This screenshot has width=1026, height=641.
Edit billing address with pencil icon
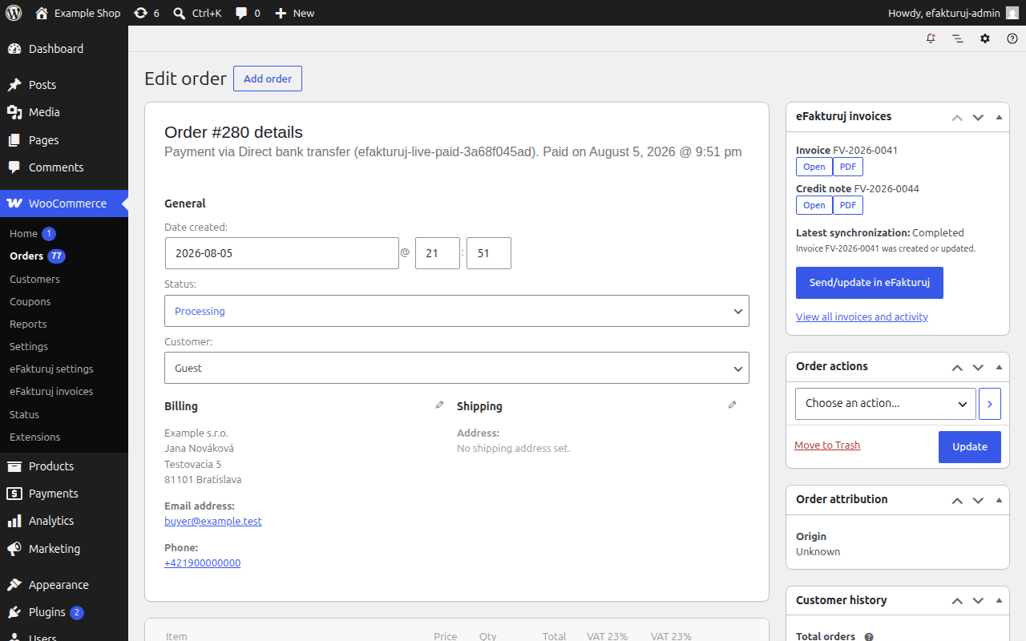[439, 405]
